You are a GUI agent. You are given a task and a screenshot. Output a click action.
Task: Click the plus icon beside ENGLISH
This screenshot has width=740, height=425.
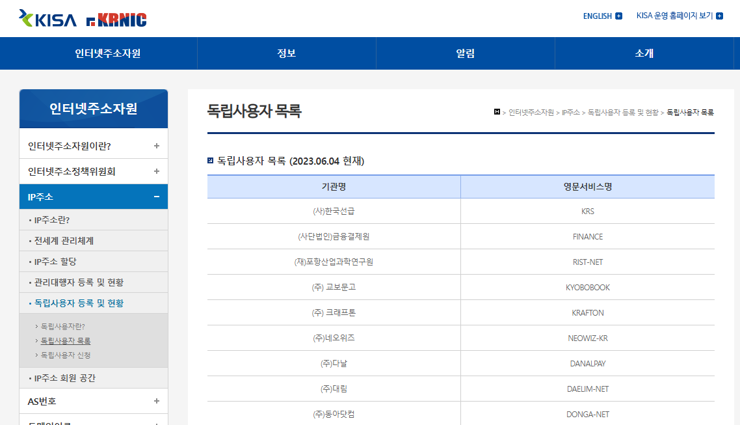618,16
